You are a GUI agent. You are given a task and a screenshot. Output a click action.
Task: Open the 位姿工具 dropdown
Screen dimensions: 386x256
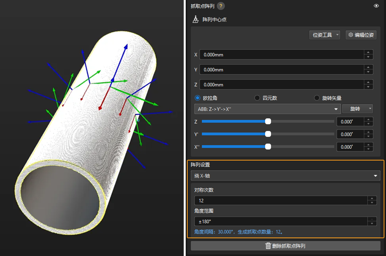[324, 35]
